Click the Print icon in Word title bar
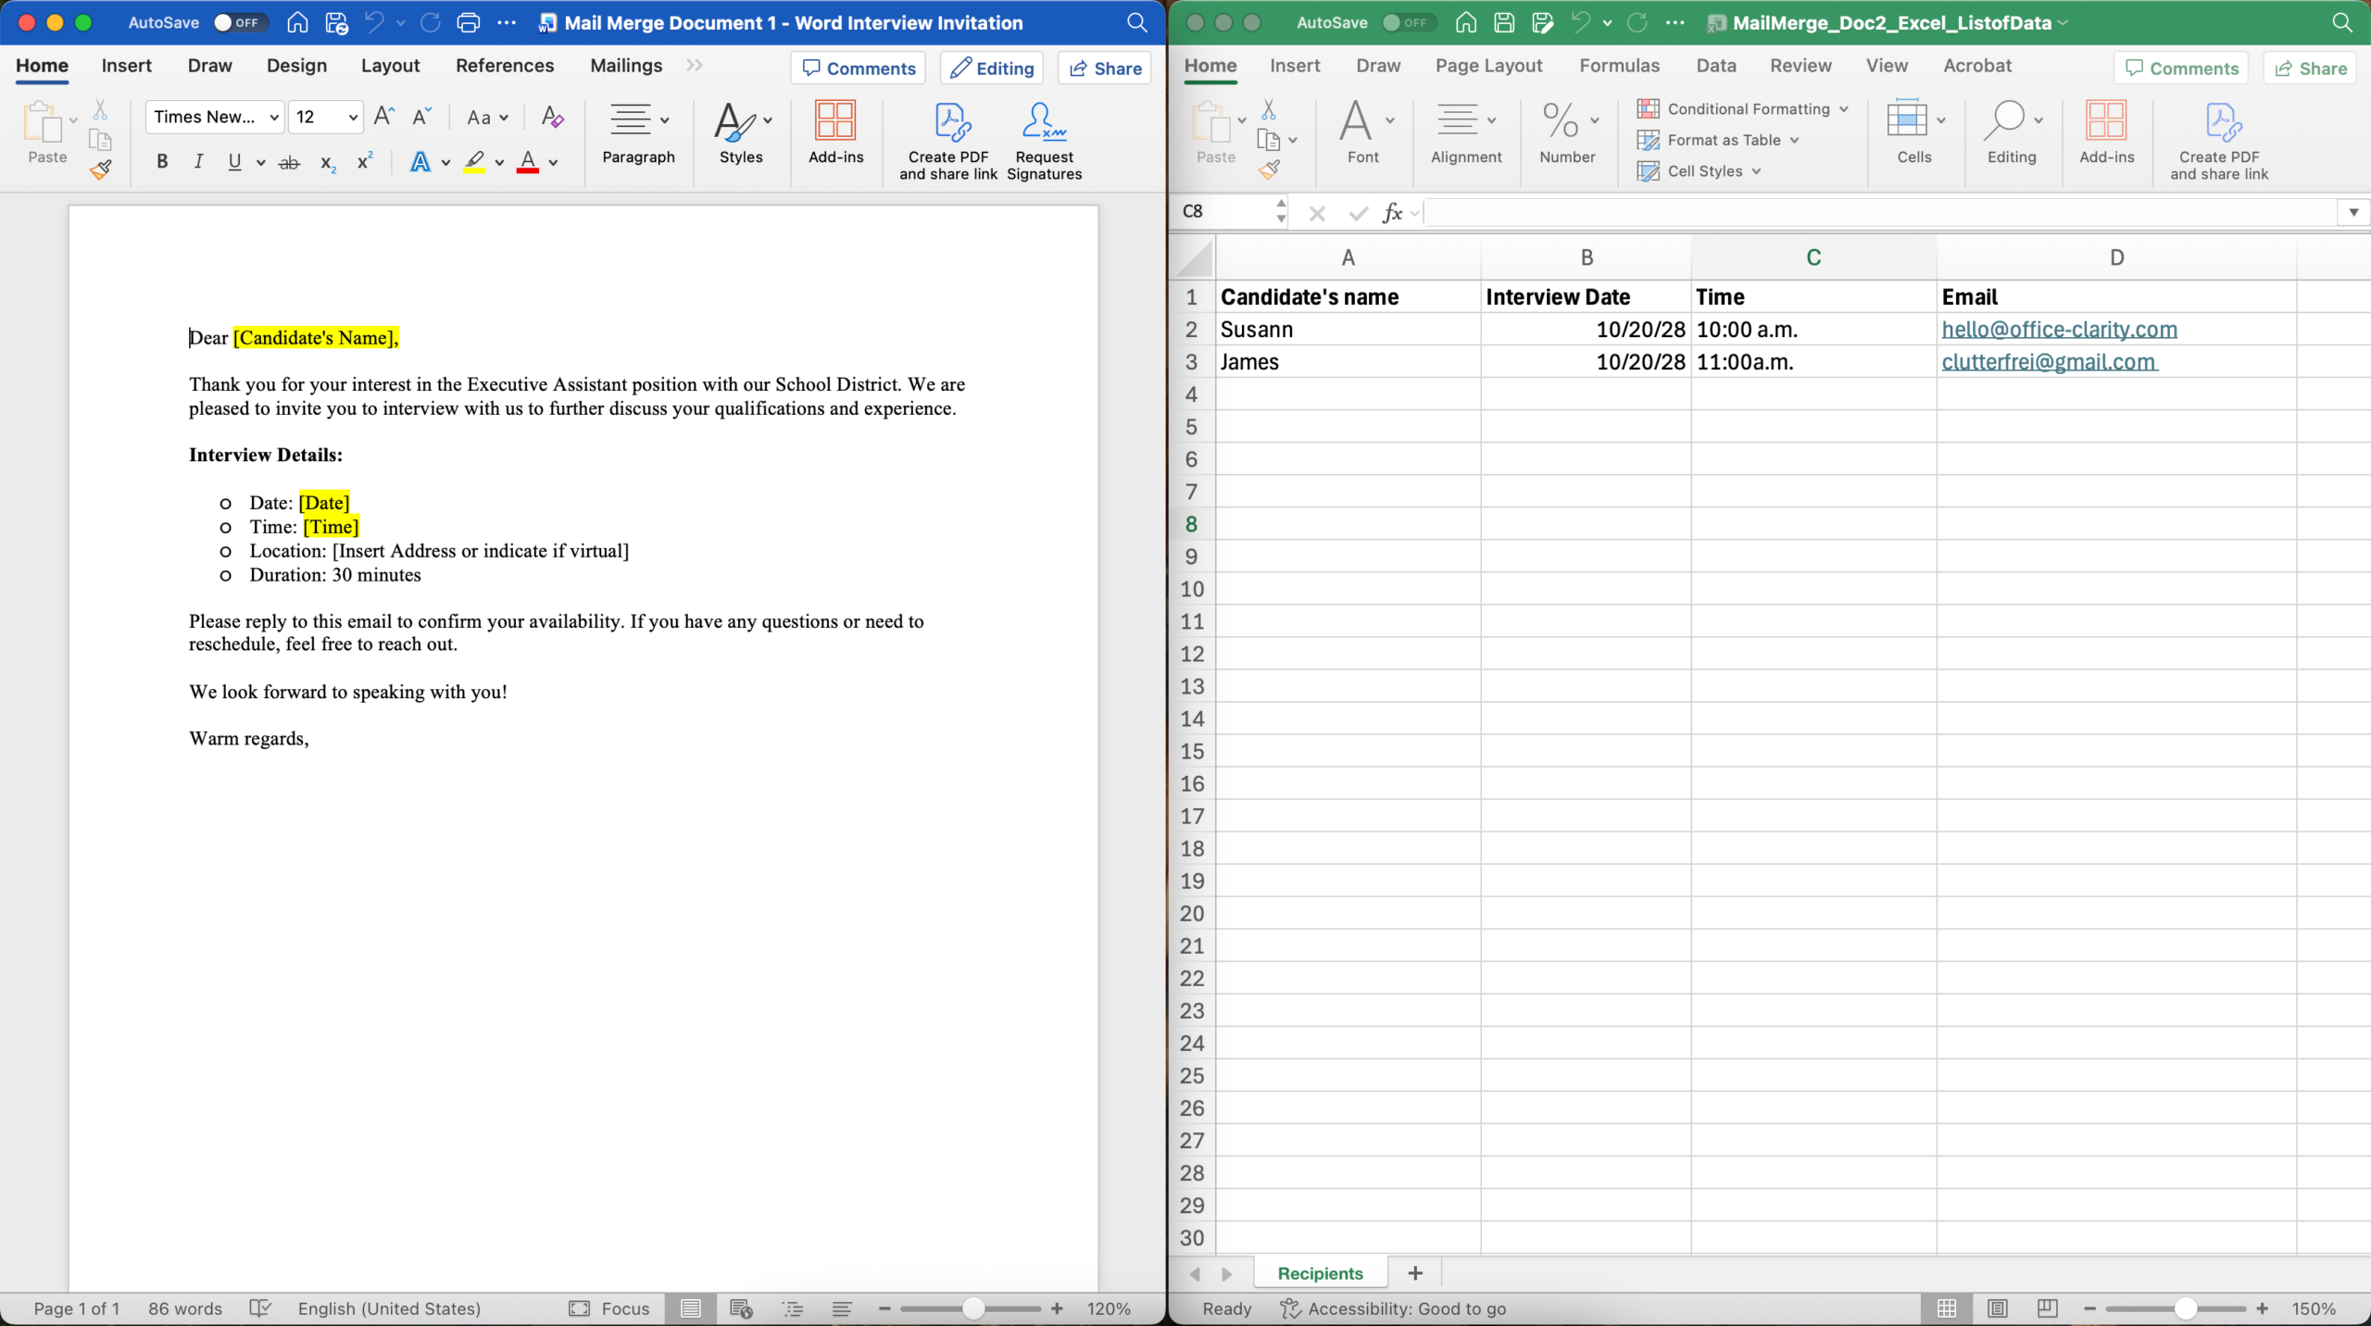 coord(469,23)
